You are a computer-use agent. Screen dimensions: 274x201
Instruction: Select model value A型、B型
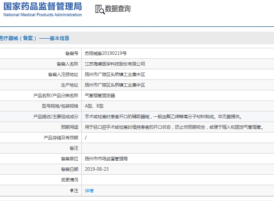click(x=94, y=106)
